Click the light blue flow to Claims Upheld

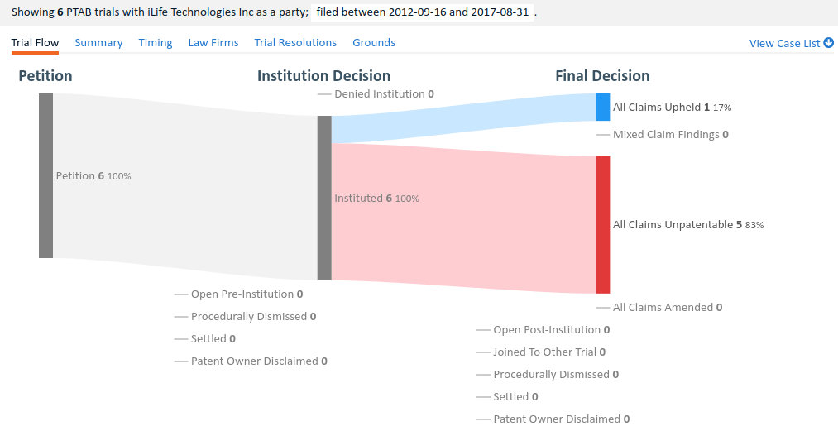click(463, 118)
